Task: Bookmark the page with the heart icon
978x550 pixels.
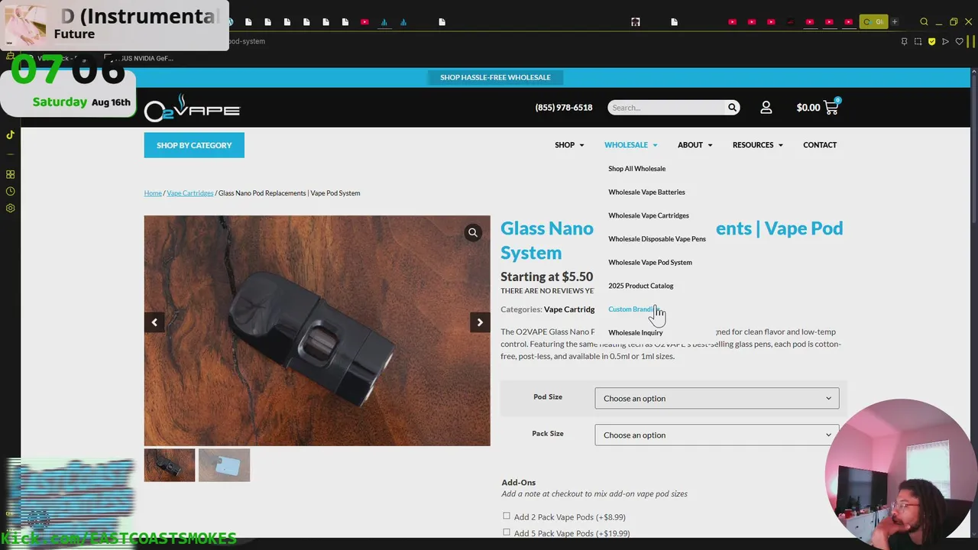Action: coord(960,41)
